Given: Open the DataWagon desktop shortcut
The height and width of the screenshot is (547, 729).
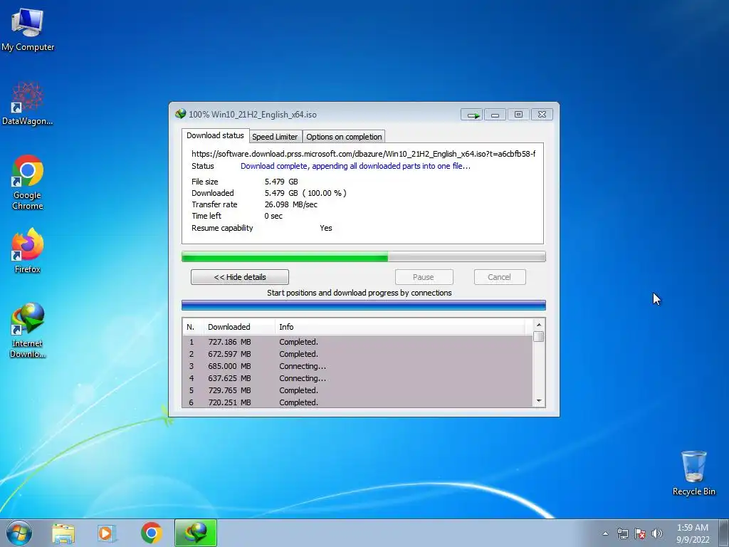Looking at the screenshot, I should click(28, 103).
